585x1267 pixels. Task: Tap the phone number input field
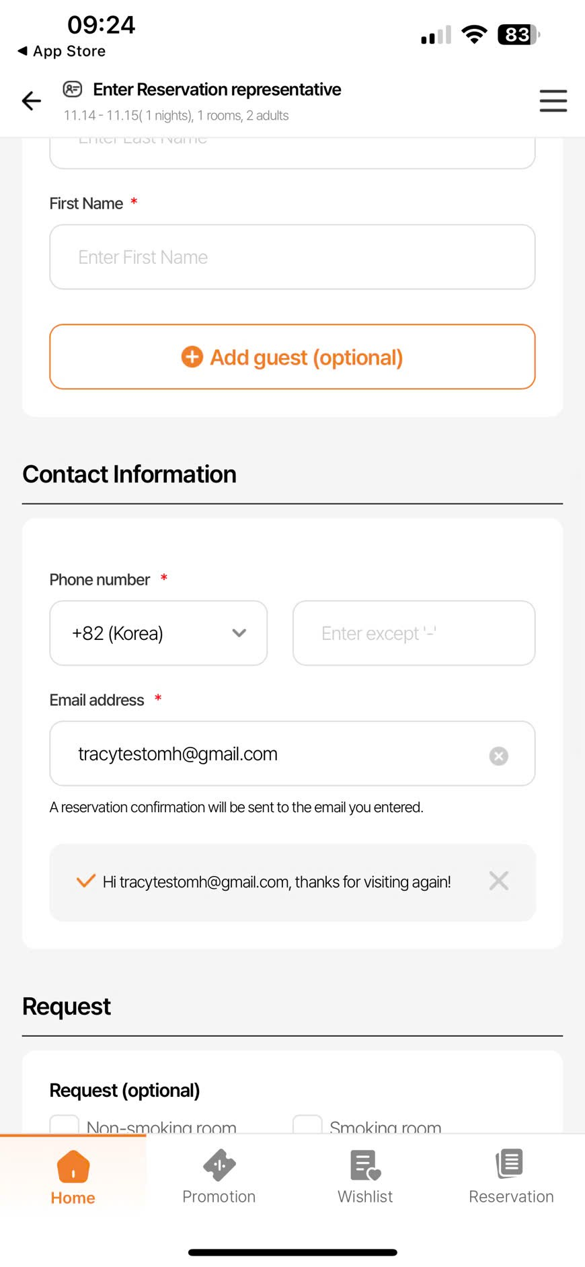pos(414,633)
